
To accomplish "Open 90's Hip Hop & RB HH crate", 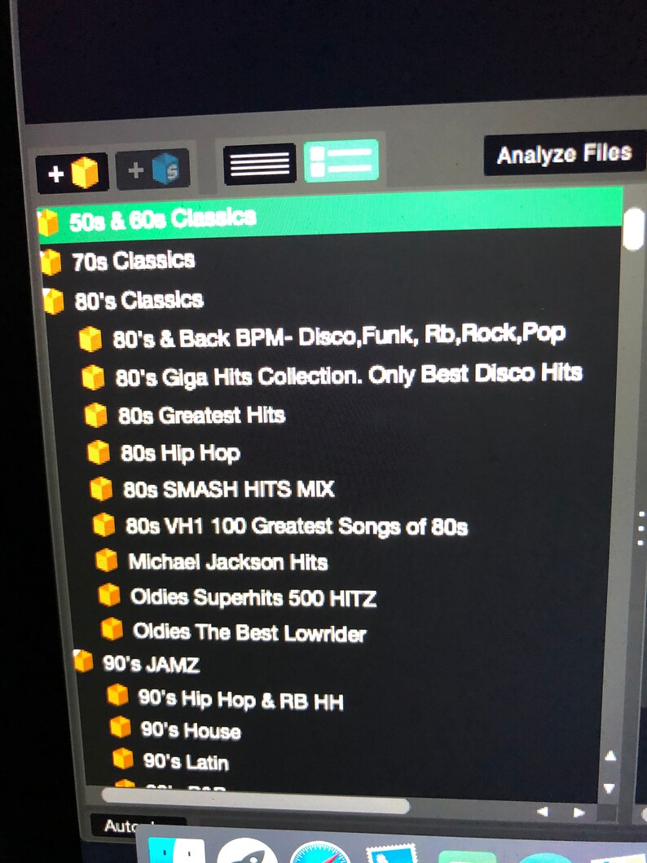I will click(240, 700).
